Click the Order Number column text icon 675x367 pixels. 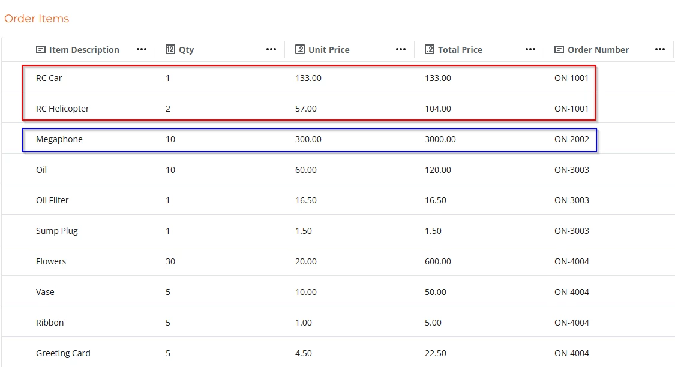559,50
